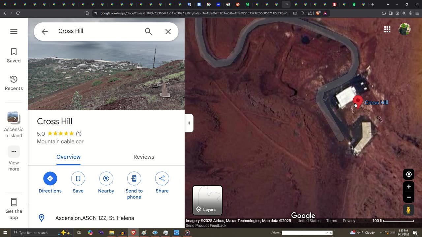Save Cross Hill to a list
Image resolution: width=422 pixels, height=237 pixels.
tap(78, 183)
